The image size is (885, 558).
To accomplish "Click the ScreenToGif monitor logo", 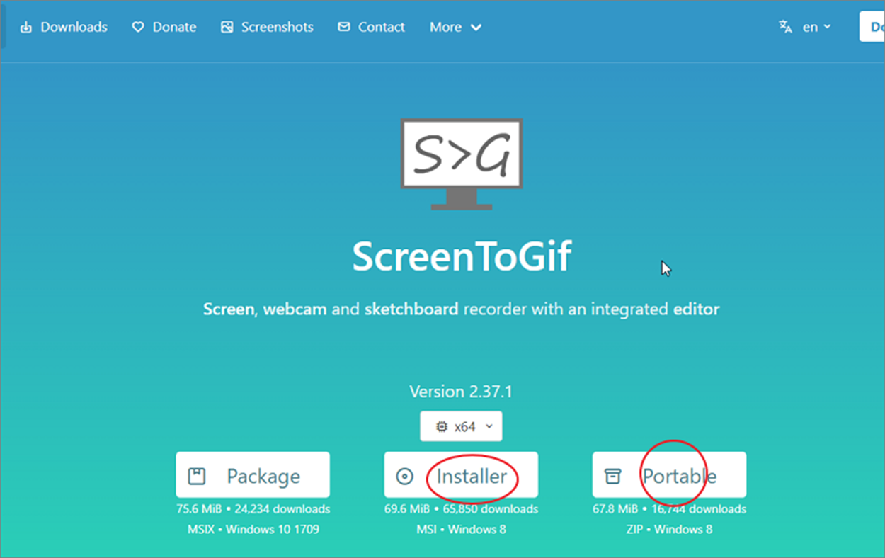I will tap(462, 164).
